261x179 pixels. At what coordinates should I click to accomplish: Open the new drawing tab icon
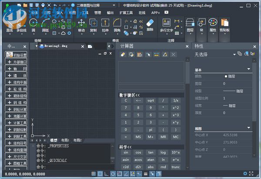[90, 46]
